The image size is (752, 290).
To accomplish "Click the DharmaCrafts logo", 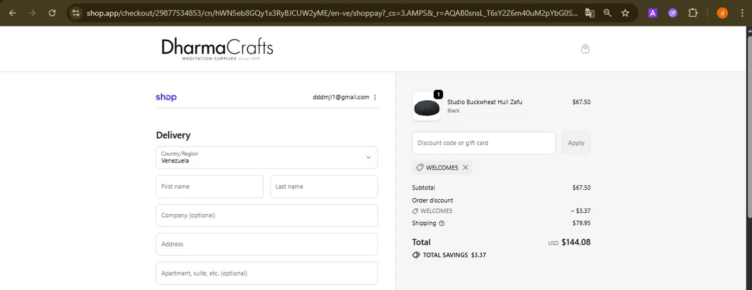I will [217, 49].
